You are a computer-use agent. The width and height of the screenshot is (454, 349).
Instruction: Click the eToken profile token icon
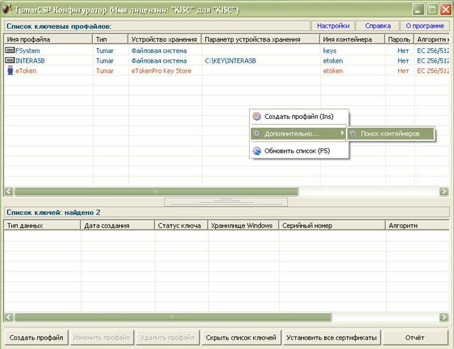coord(10,71)
